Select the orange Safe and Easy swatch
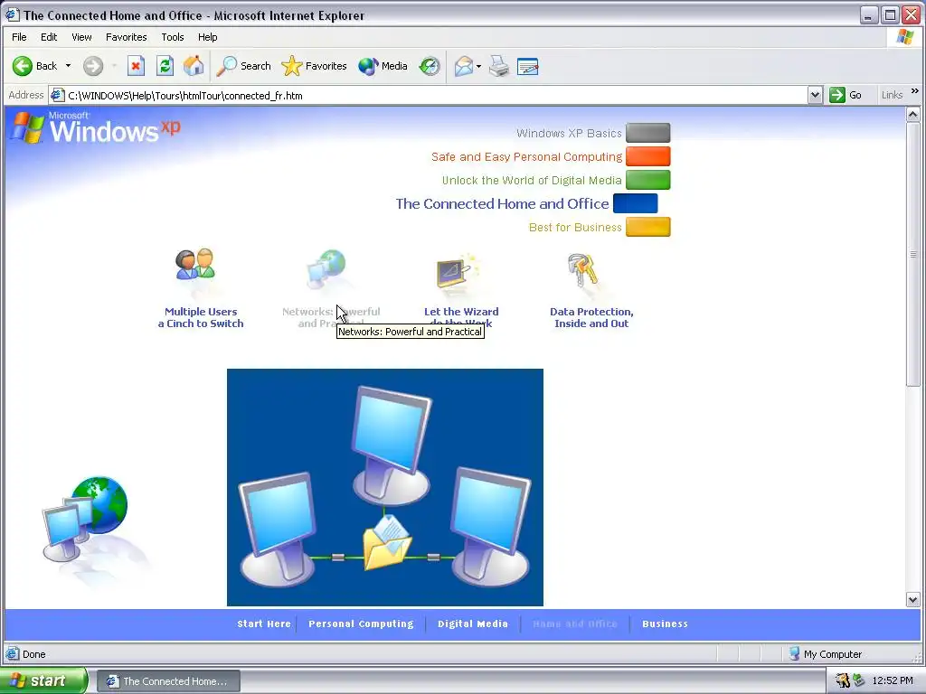This screenshot has width=926, height=694. coord(647,156)
